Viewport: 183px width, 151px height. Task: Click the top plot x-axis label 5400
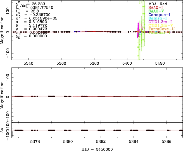click(x=127, y=64)
